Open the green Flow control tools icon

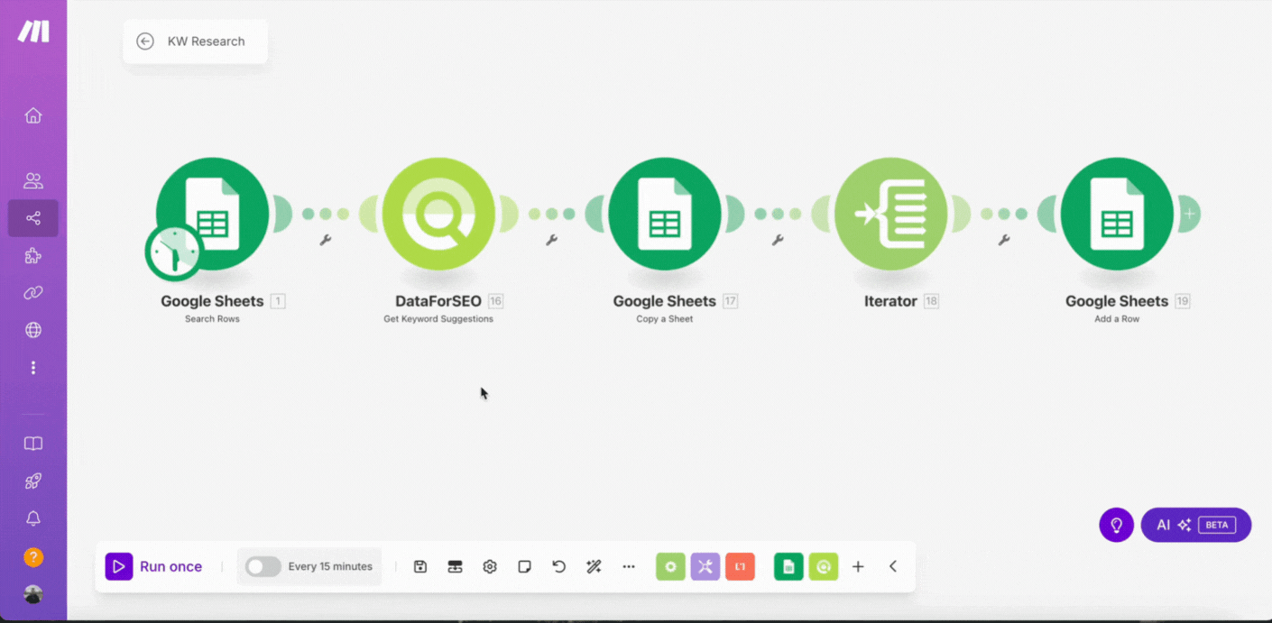point(670,566)
